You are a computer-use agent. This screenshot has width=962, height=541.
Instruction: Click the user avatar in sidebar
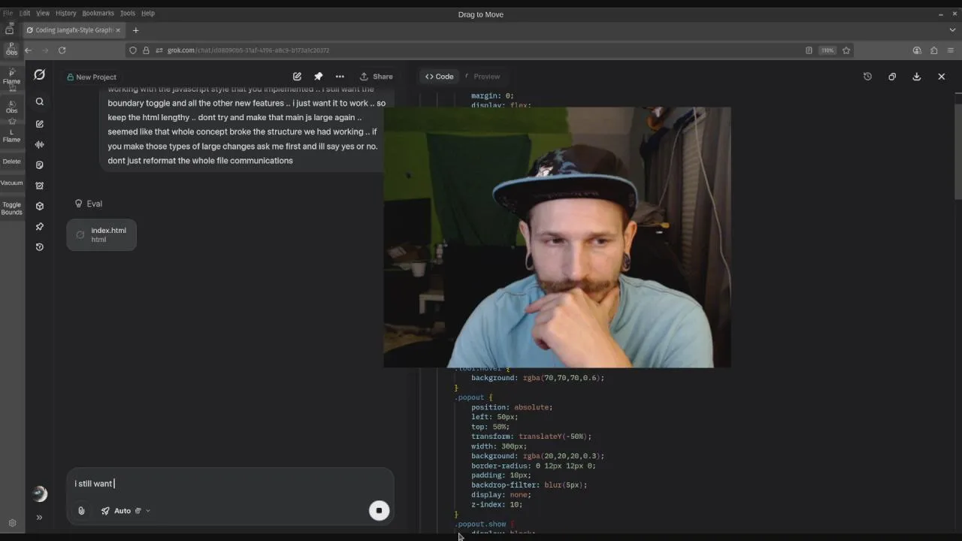40,494
